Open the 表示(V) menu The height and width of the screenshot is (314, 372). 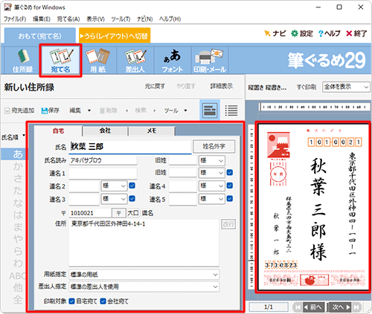95,19
